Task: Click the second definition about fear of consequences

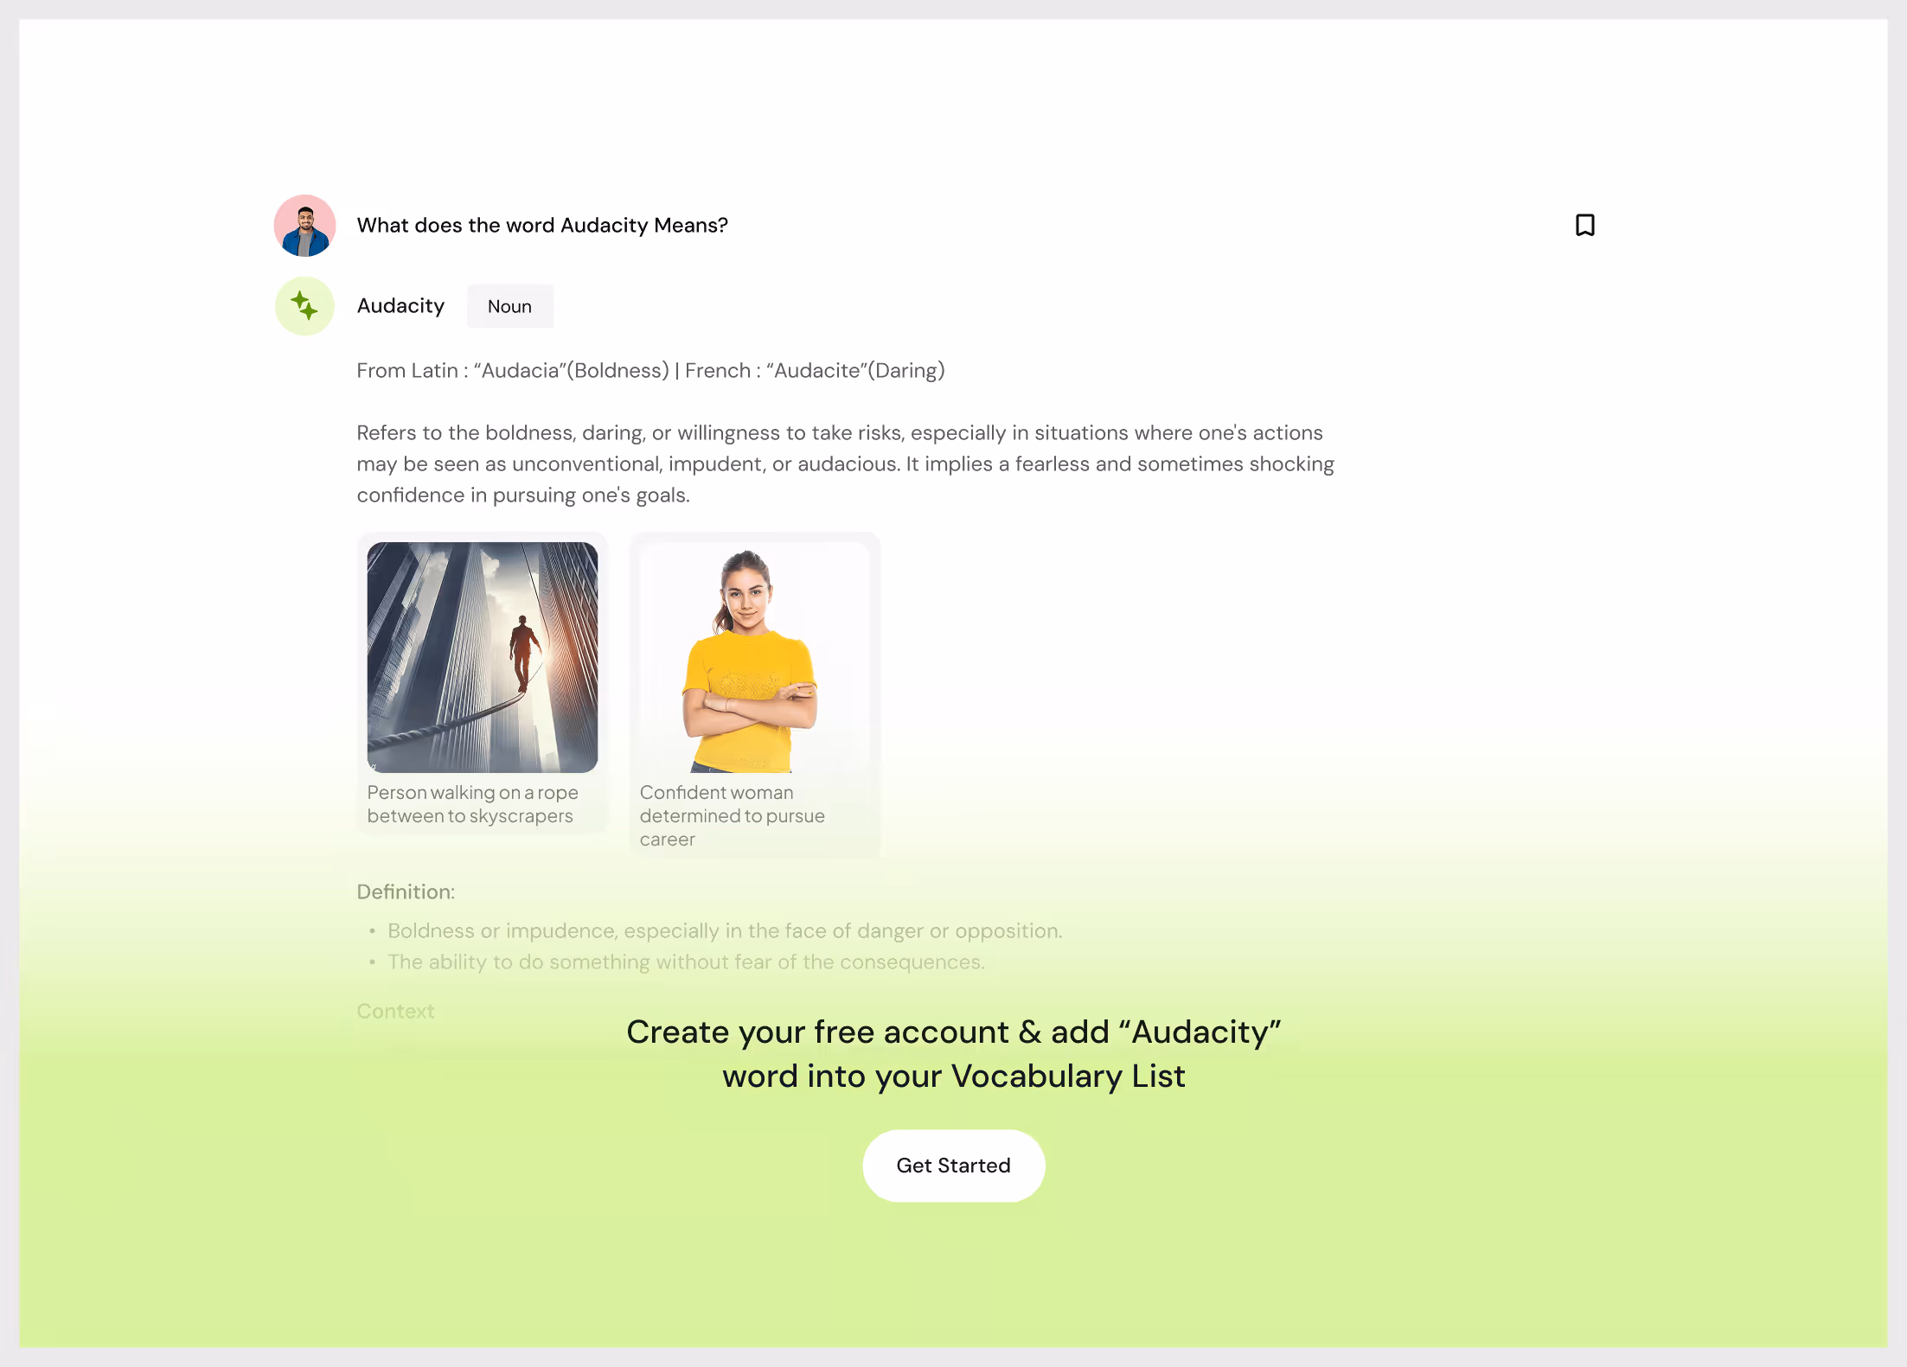Action: [x=686, y=962]
